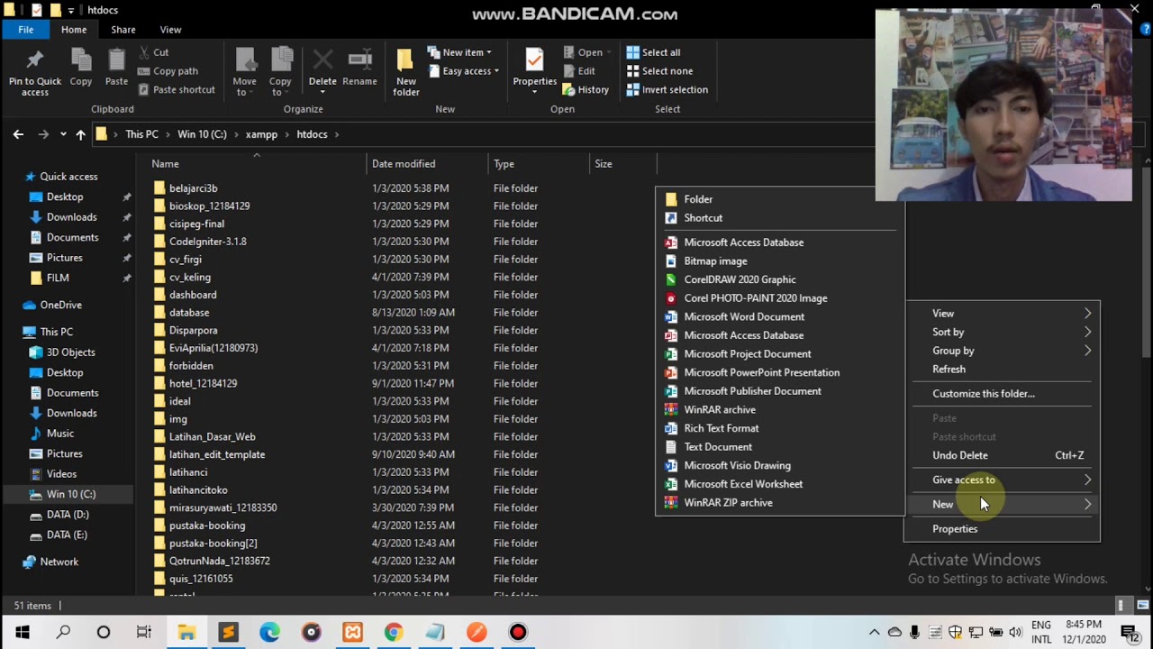Click Microsoft Edge taskbar icon
This screenshot has width=1153, height=649.
coord(269,632)
